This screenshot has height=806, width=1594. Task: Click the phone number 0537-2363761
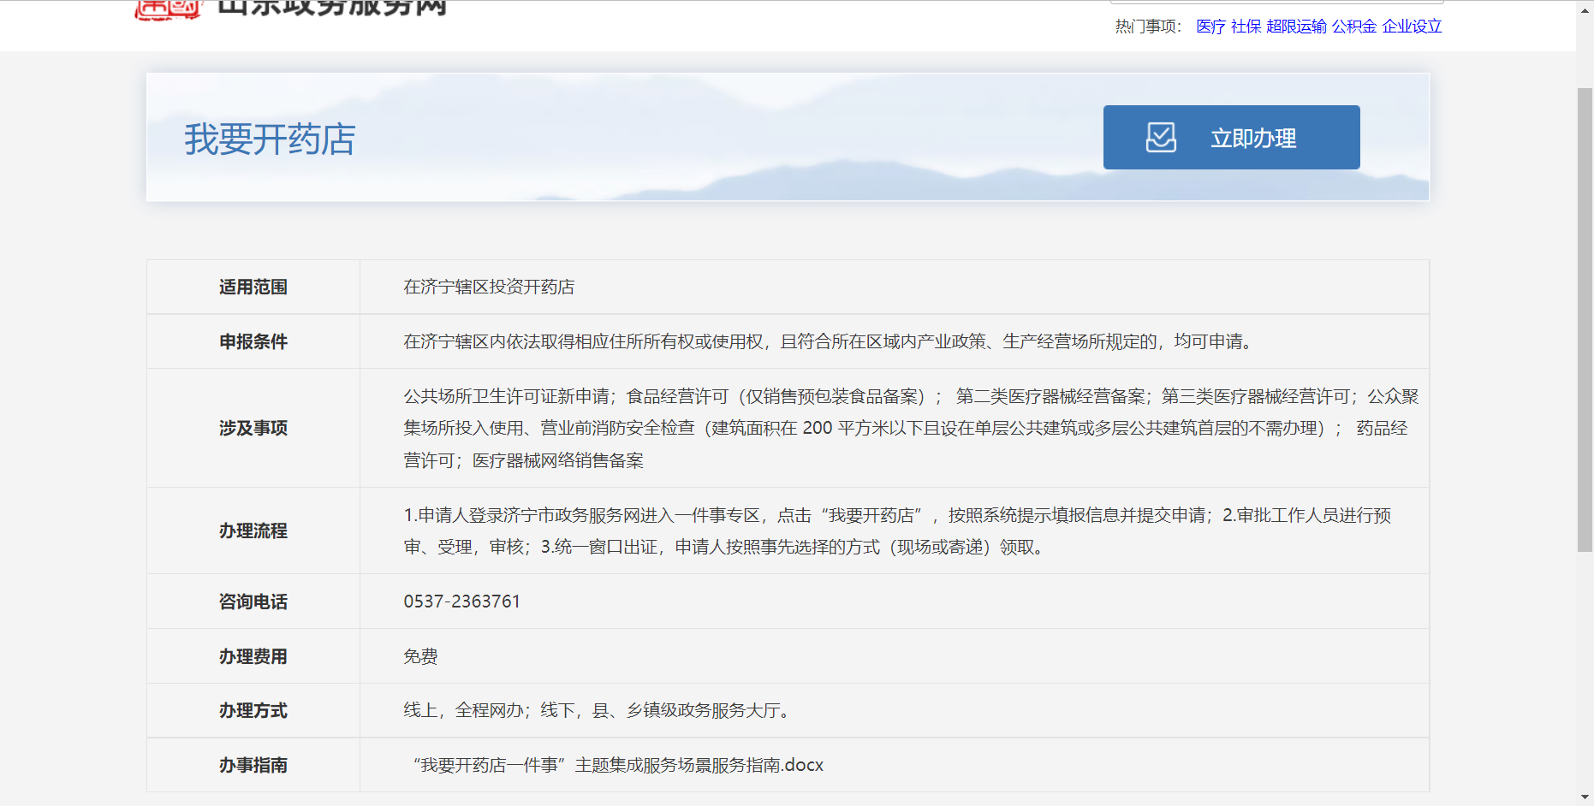pyautogui.click(x=461, y=602)
